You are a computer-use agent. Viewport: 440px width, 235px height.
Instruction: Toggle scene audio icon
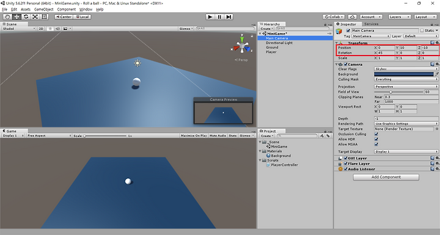57,29
